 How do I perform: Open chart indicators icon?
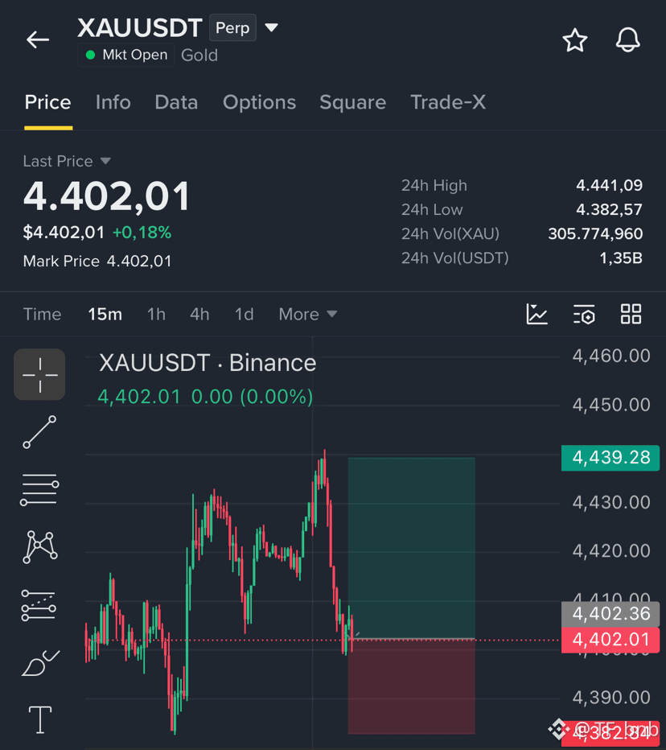coord(537,315)
